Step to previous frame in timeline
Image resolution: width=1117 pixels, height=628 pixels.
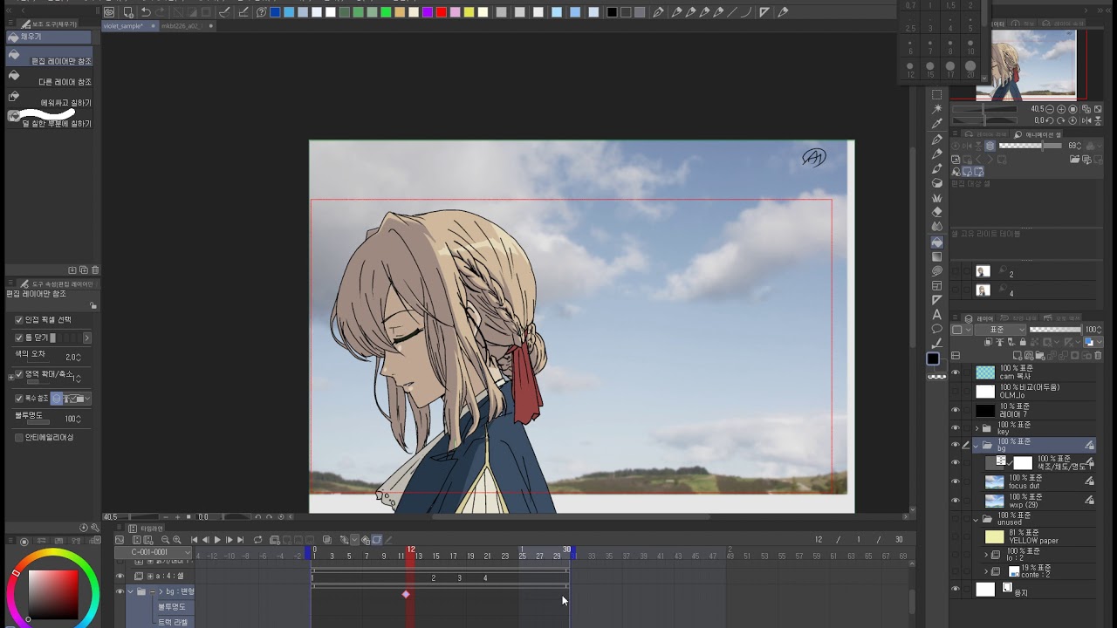[206, 540]
